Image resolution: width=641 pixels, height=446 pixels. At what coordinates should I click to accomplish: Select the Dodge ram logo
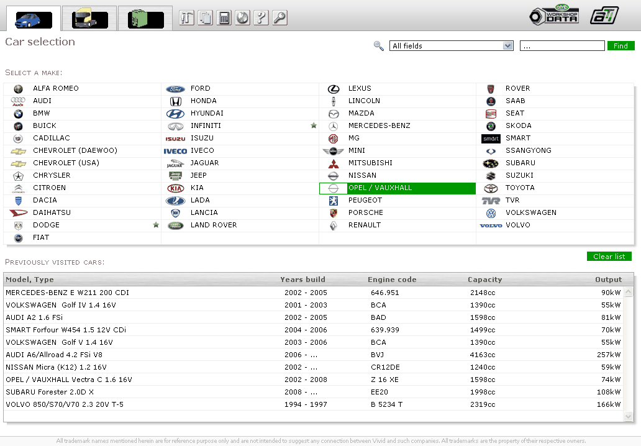(18, 225)
